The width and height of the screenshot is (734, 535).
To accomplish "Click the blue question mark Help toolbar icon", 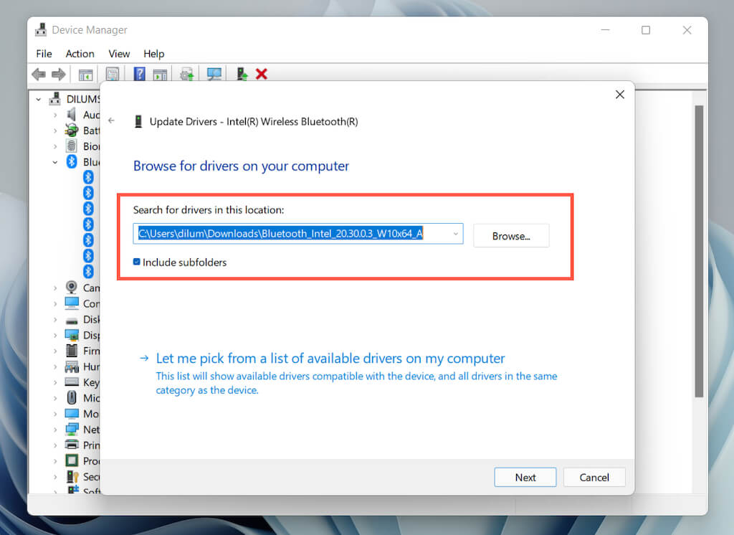I will [140, 74].
